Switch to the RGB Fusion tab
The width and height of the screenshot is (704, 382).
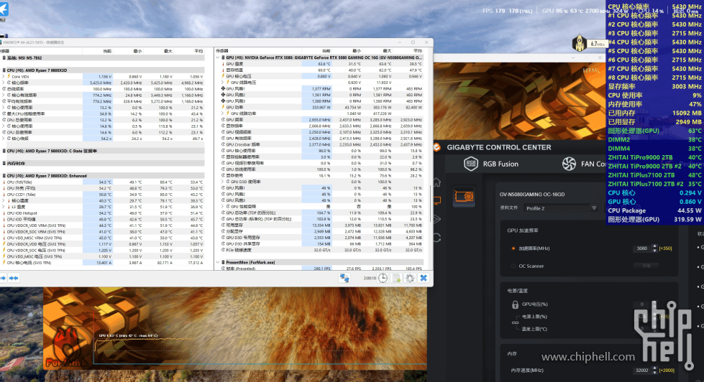coord(491,164)
